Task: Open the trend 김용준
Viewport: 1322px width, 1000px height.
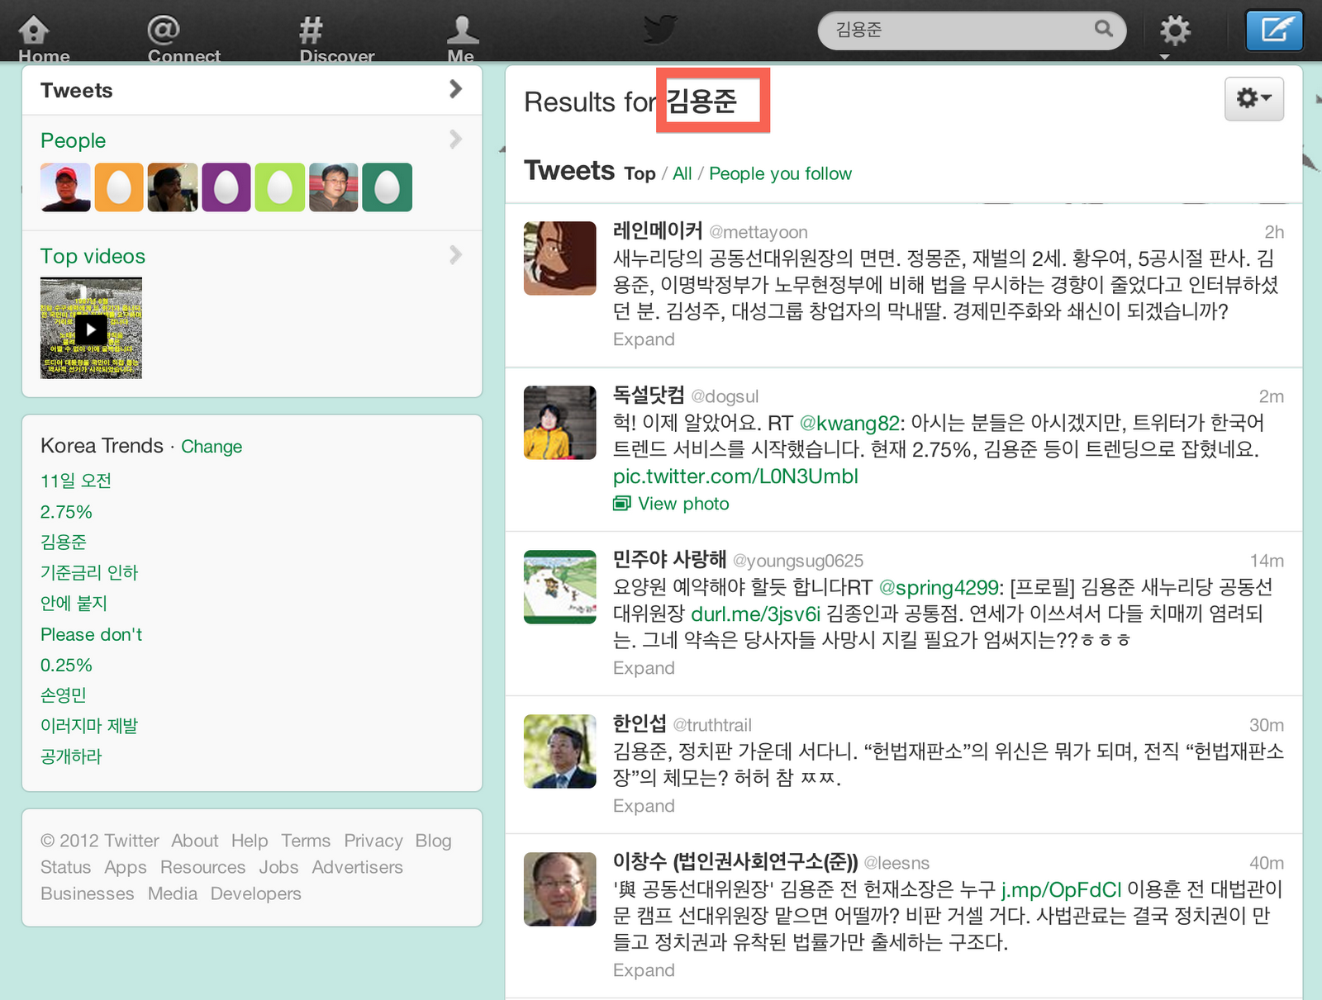Action: (x=64, y=542)
